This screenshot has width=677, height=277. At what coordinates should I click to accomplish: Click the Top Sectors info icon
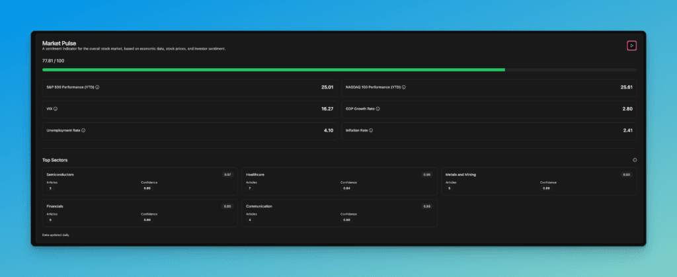pos(634,160)
